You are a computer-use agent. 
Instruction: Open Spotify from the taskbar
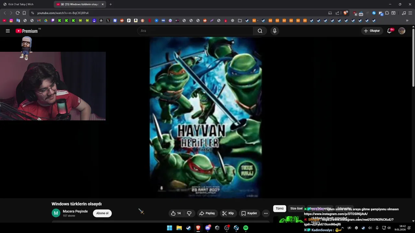tap(246, 228)
